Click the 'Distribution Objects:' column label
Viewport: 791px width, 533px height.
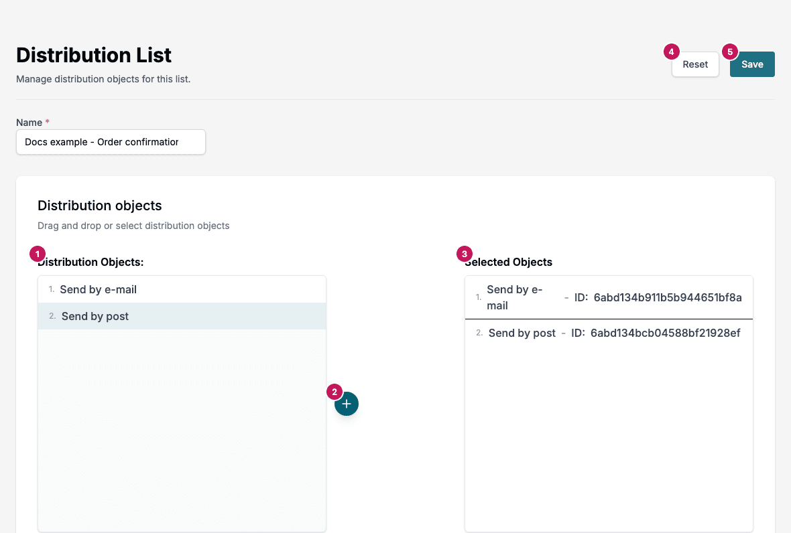click(90, 262)
